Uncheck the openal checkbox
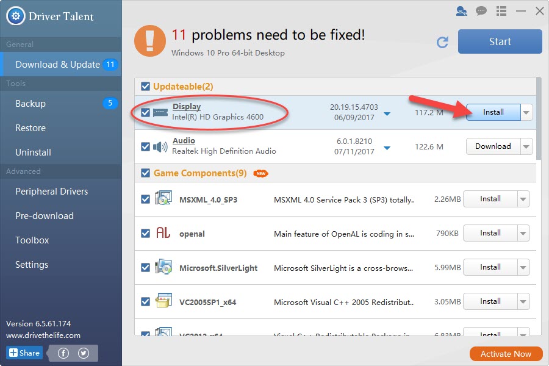 [x=145, y=233]
